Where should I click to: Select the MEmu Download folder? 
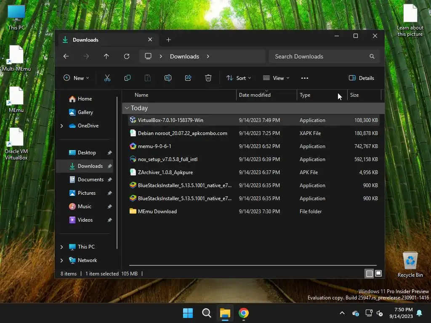tap(254, 212)
